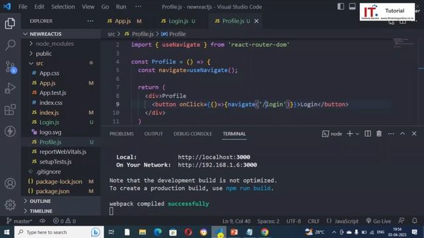Open App.css in the explorer
This screenshot has height=238, width=424.
pos(61,73)
